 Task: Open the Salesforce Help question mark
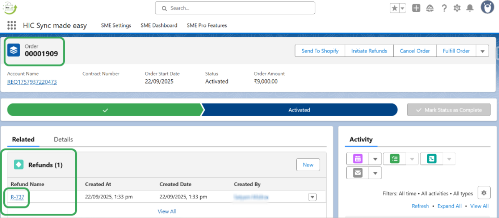pyautogui.click(x=444, y=8)
